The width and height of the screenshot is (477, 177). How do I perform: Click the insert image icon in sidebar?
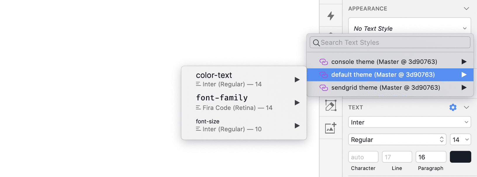(330, 128)
